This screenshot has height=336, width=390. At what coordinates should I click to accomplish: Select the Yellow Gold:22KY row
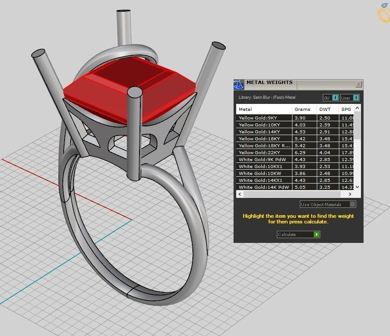coord(295,152)
